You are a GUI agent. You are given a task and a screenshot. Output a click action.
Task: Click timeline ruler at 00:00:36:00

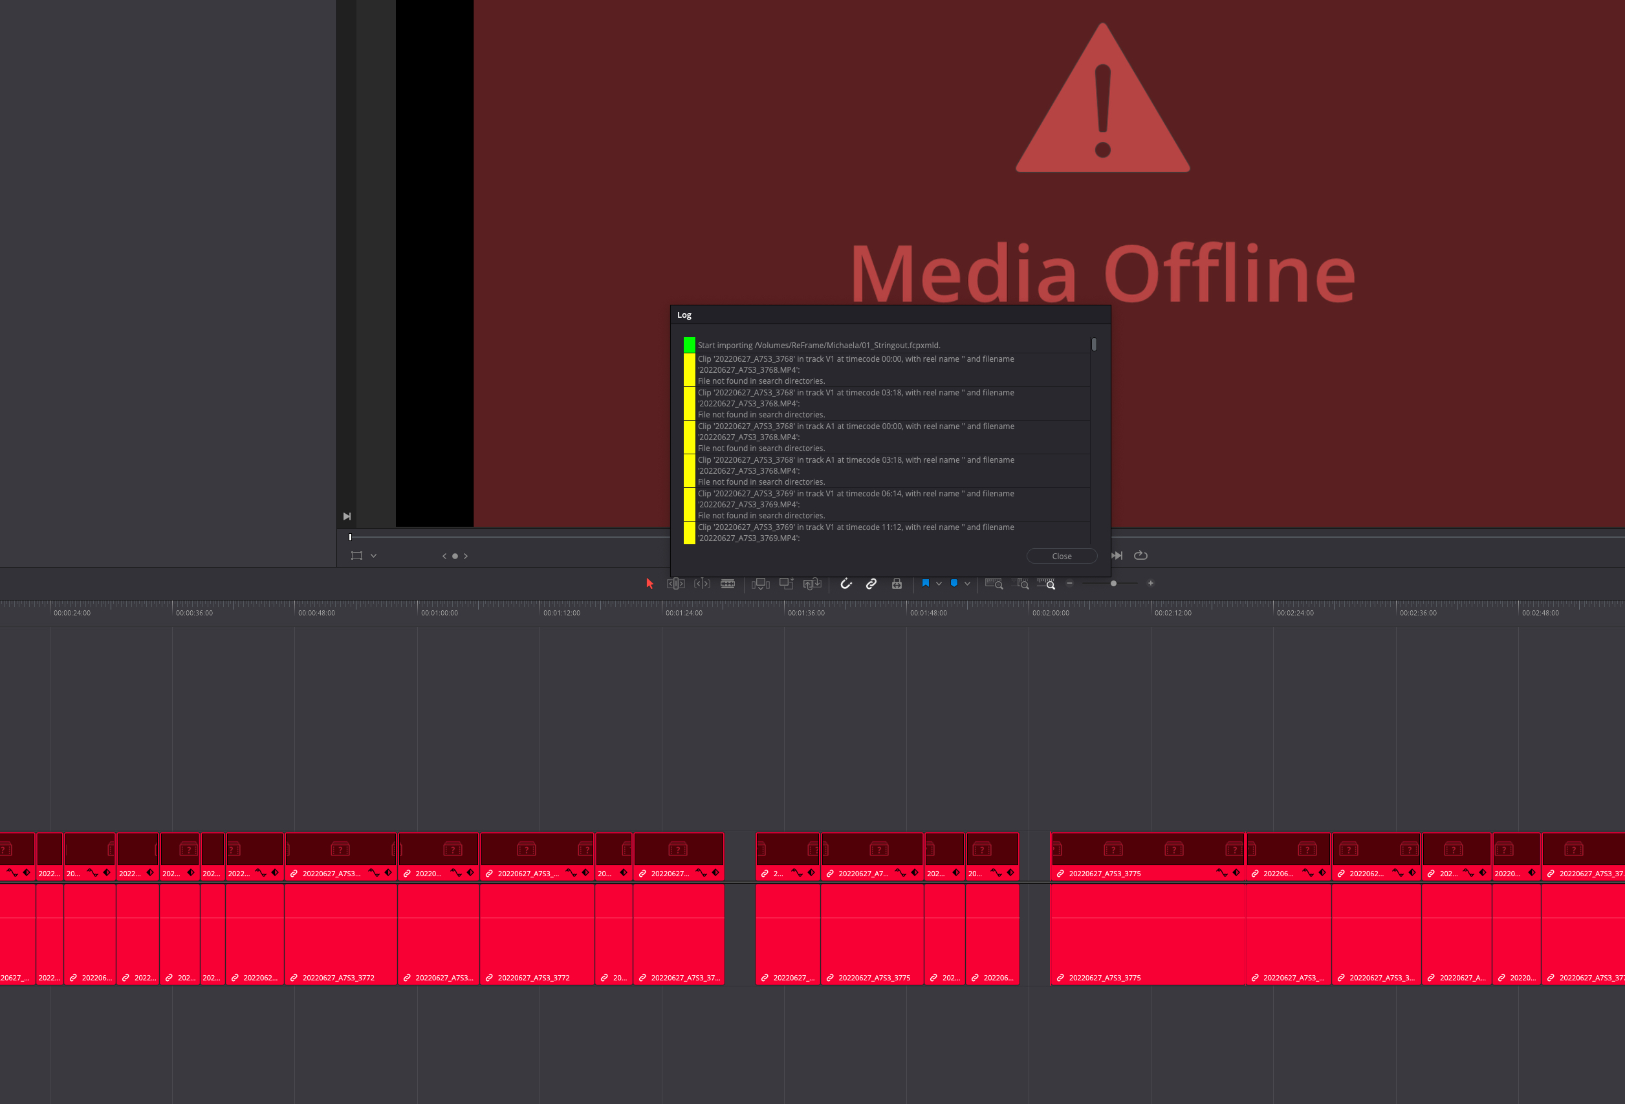click(194, 613)
